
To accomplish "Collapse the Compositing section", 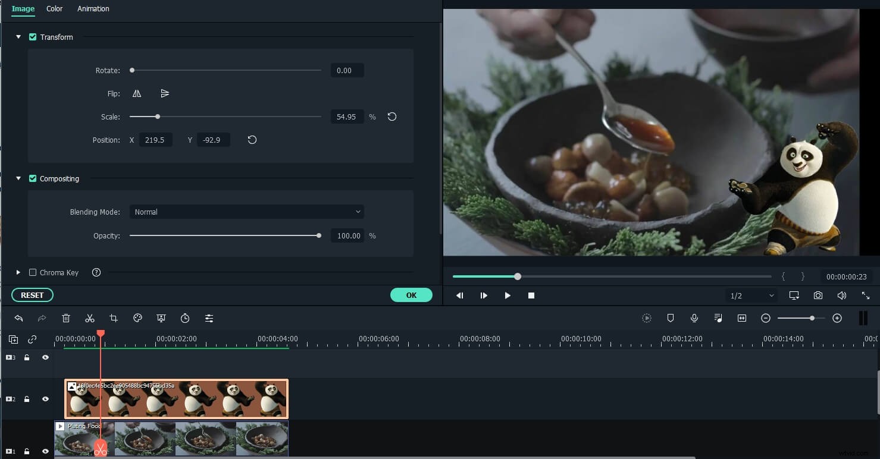I will click(x=18, y=178).
